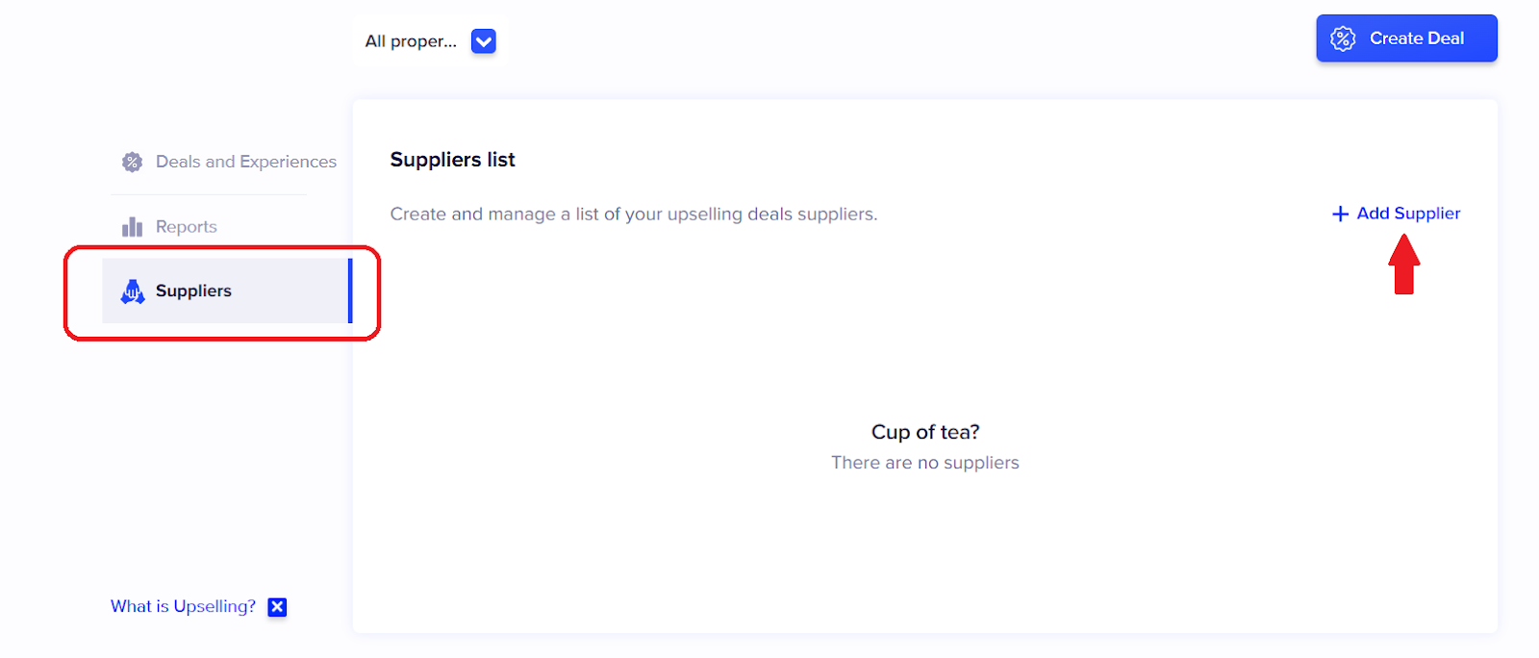This screenshot has width=1539, height=658.
Task: Click the percent badge icon on Create Deal
Action: [x=1343, y=38]
